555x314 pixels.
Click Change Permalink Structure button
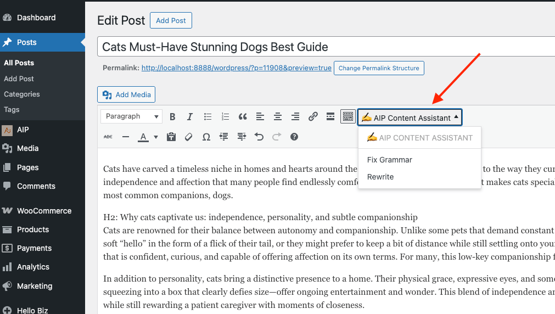coord(379,68)
